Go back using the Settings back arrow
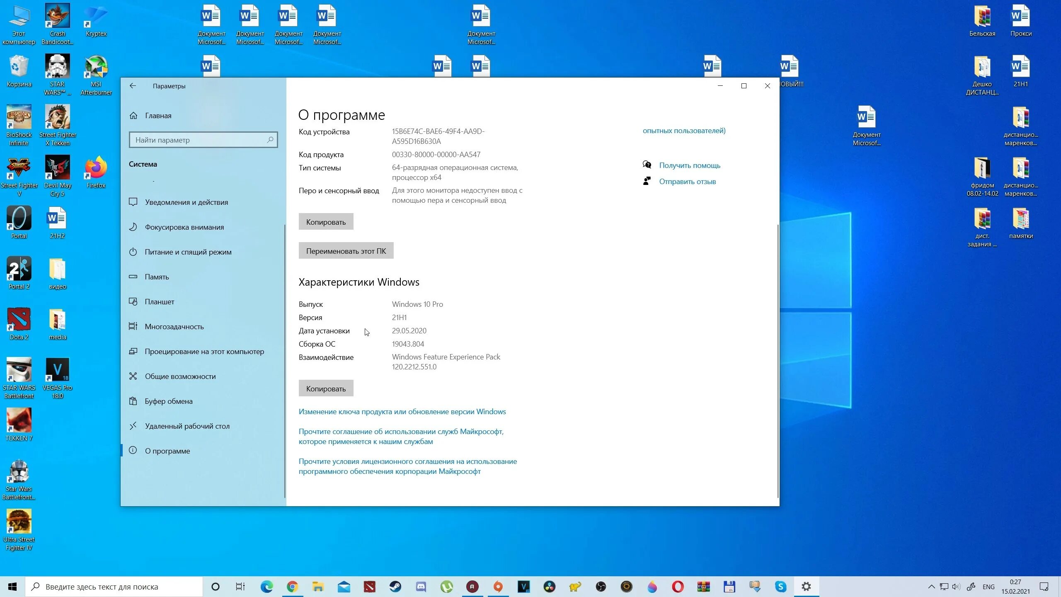This screenshot has height=597, width=1061. [133, 86]
